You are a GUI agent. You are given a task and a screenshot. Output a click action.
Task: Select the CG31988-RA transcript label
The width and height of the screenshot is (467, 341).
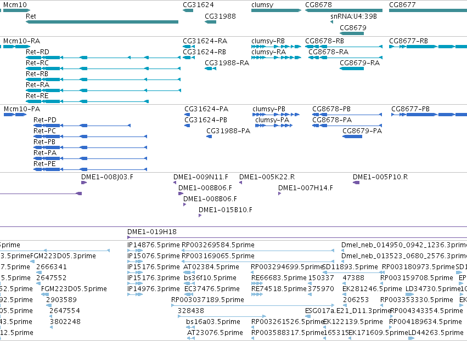click(227, 63)
